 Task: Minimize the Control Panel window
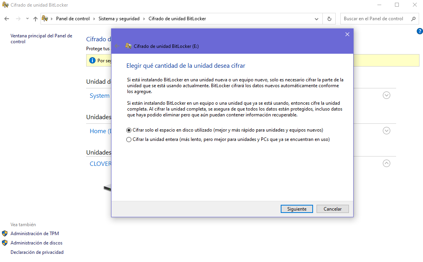click(379, 5)
